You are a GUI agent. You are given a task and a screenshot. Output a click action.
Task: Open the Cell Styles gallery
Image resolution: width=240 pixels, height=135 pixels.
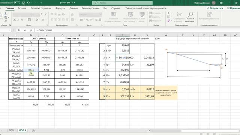click(x=142, y=17)
